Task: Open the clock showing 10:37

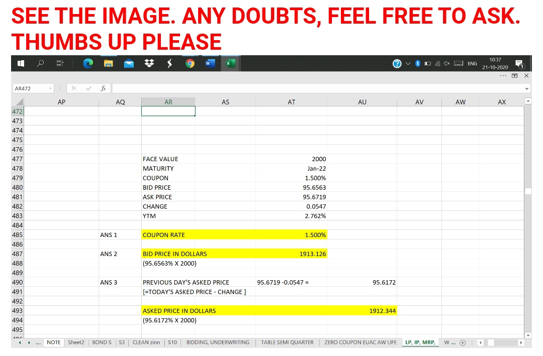Action: (x=495, y=64)
